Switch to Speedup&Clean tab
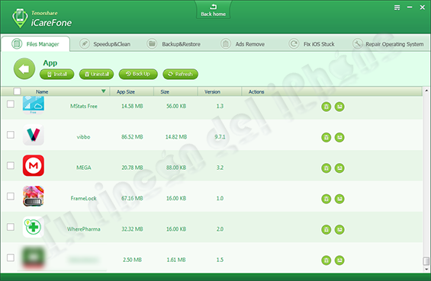This screenshot has height=281, width=431. click(105, 44)
